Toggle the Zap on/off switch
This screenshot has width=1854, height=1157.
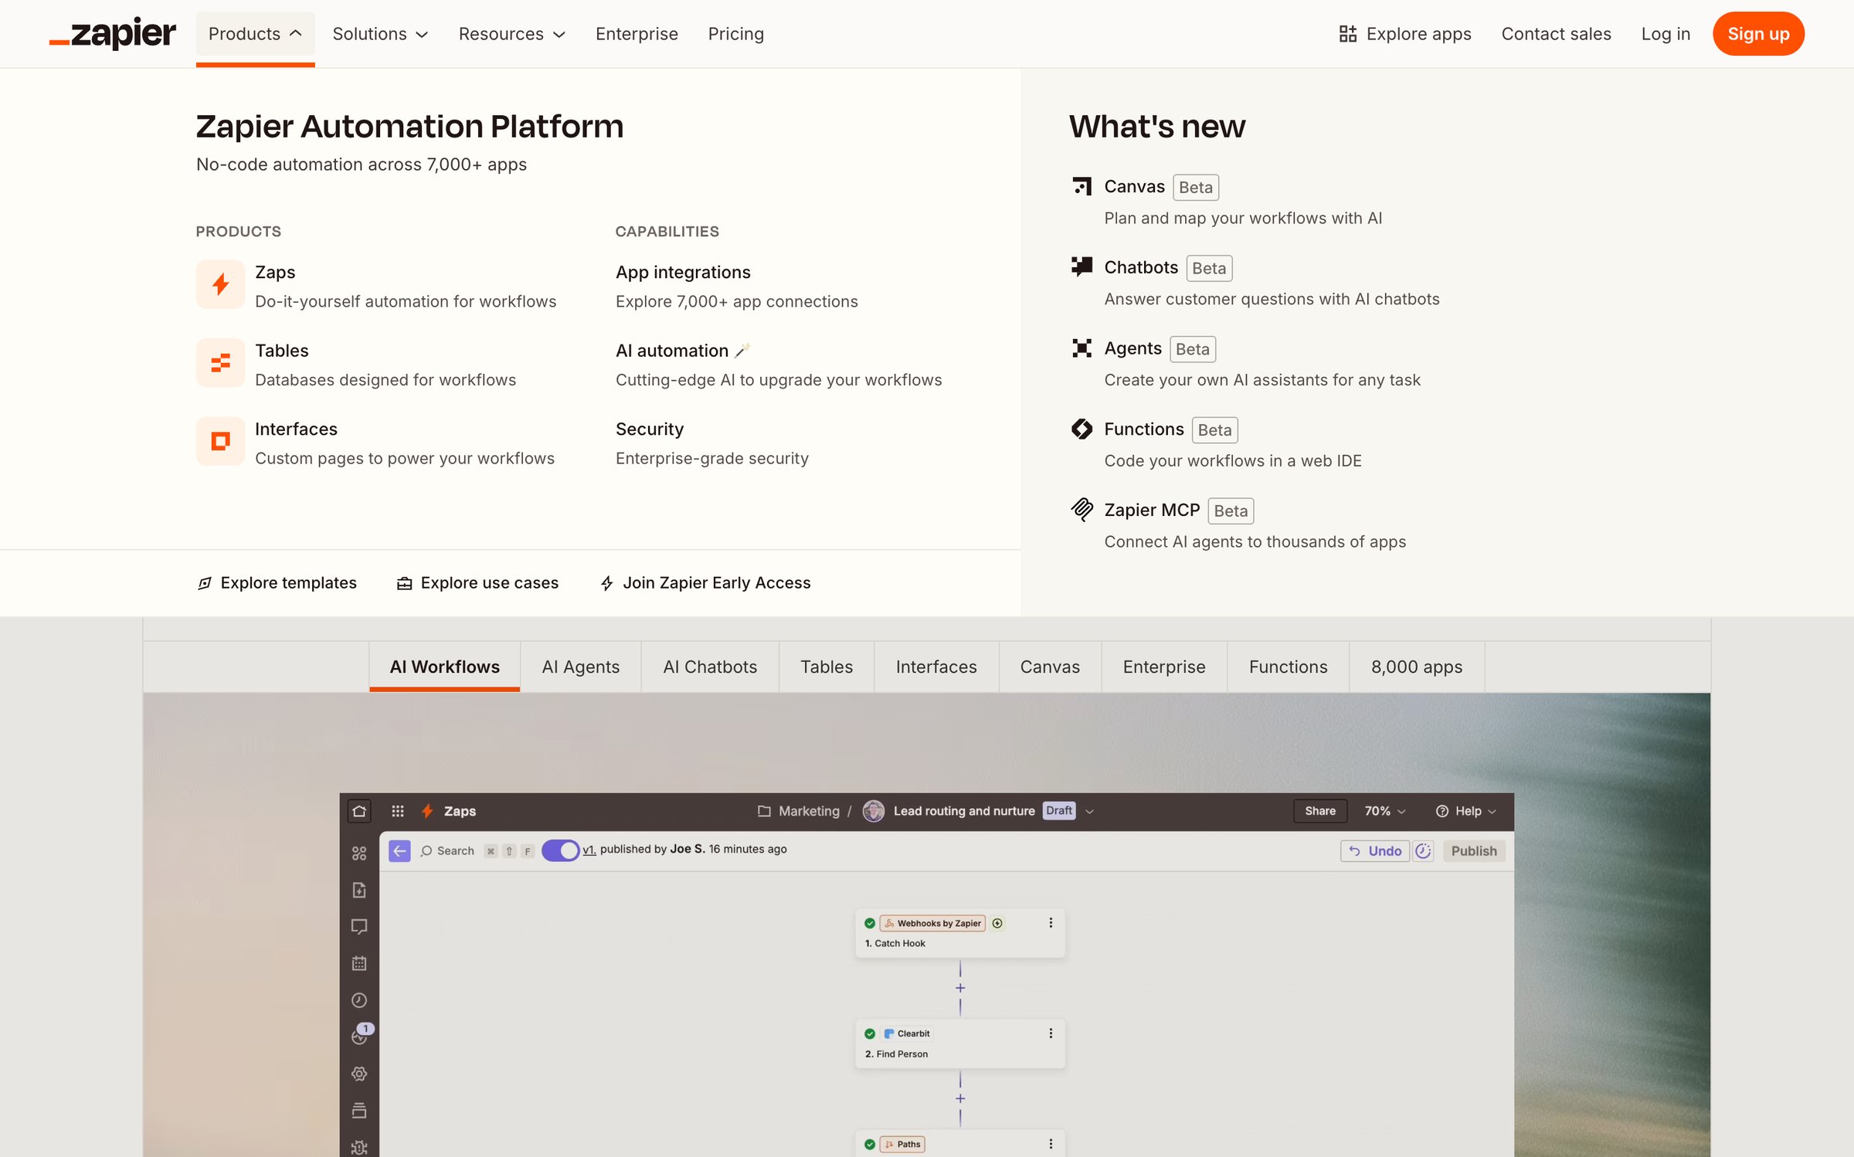(561, 850)
